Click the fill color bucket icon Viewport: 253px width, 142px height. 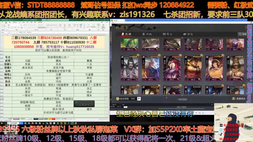[19, 27]
